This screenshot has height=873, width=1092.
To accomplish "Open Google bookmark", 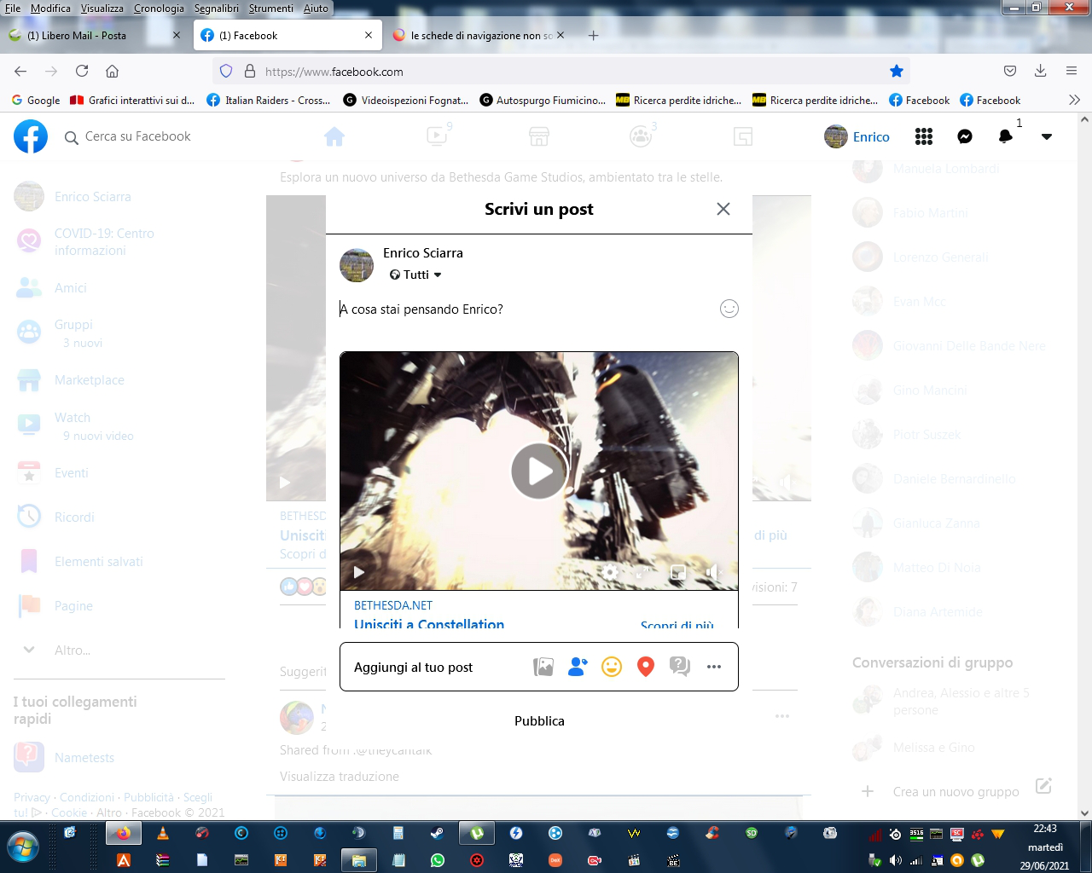I will [36, 100].
